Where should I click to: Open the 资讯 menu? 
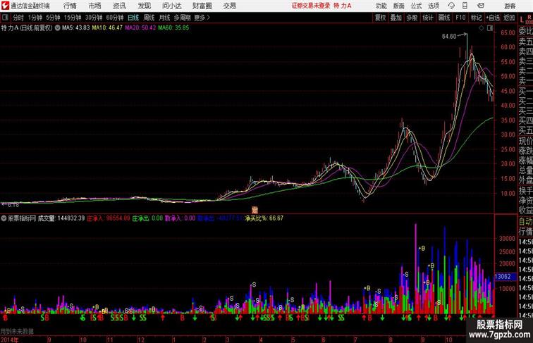[x=119, y=6]
